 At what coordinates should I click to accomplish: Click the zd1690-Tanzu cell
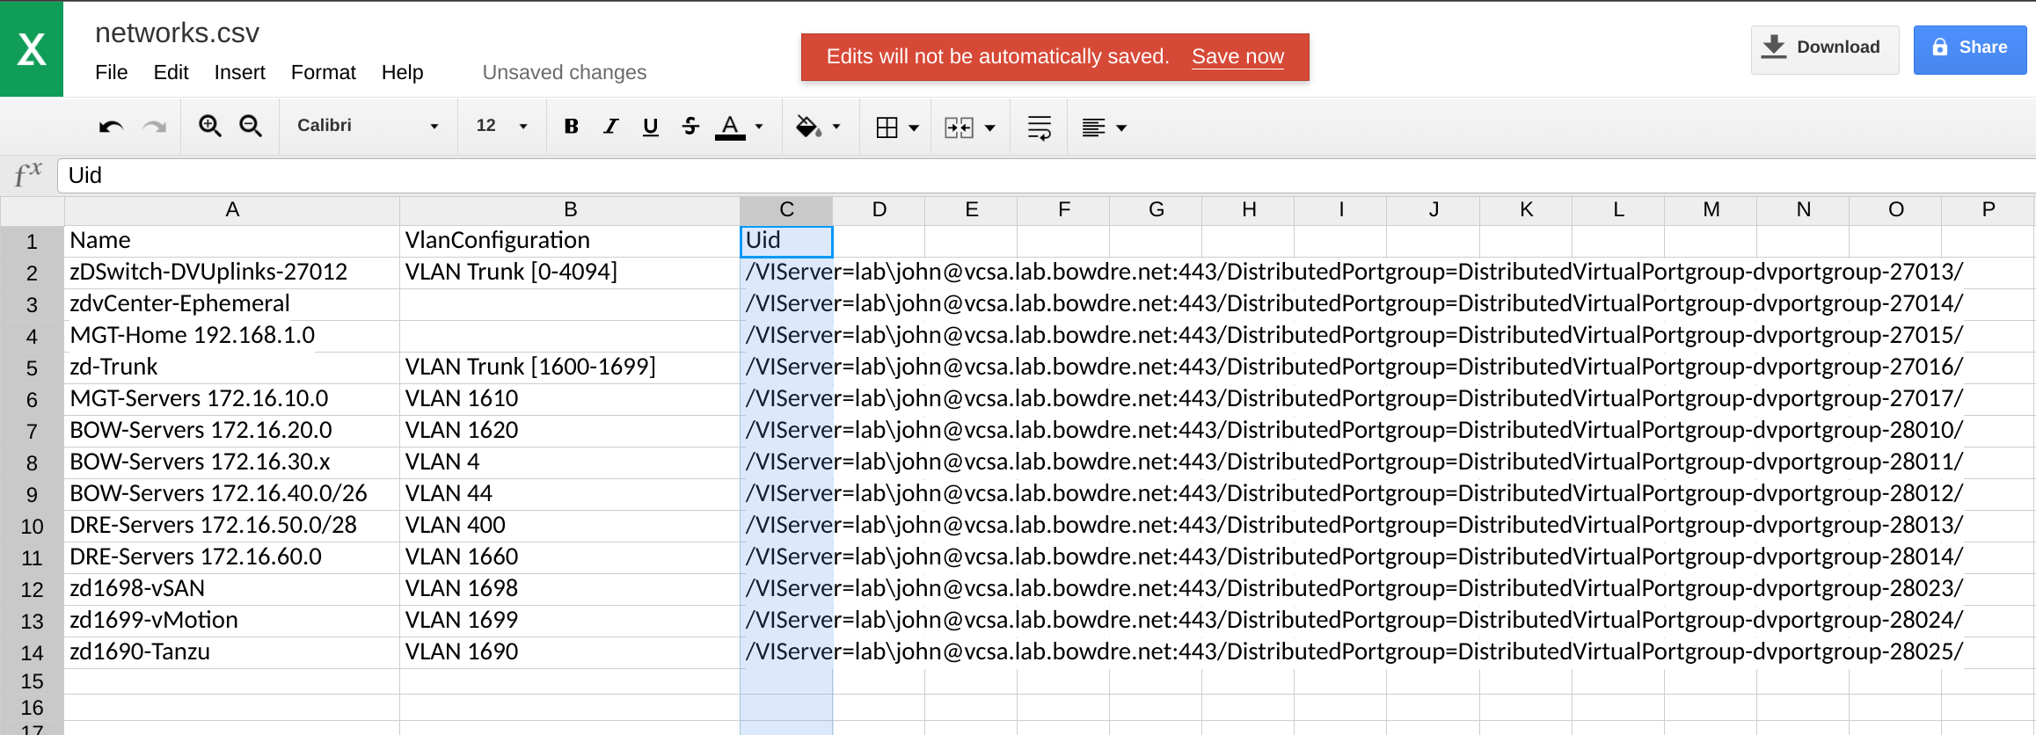pyautogui.click(x=232, y=652)
